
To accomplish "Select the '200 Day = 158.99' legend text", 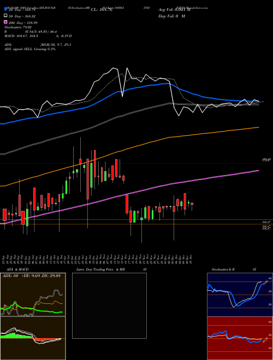I will [23, 23].
